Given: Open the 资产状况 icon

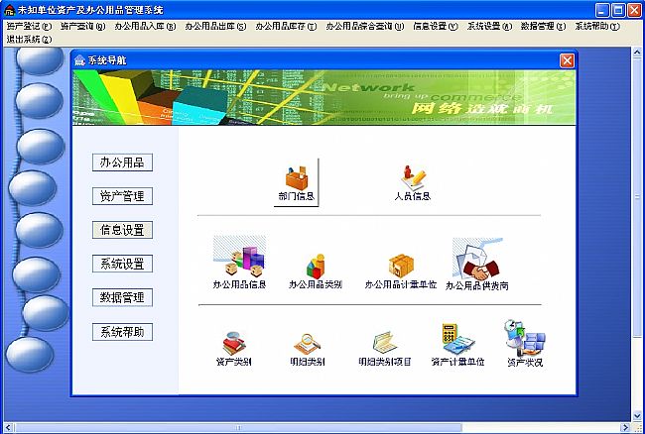Looking at the screenshot, I should [525, 343].
